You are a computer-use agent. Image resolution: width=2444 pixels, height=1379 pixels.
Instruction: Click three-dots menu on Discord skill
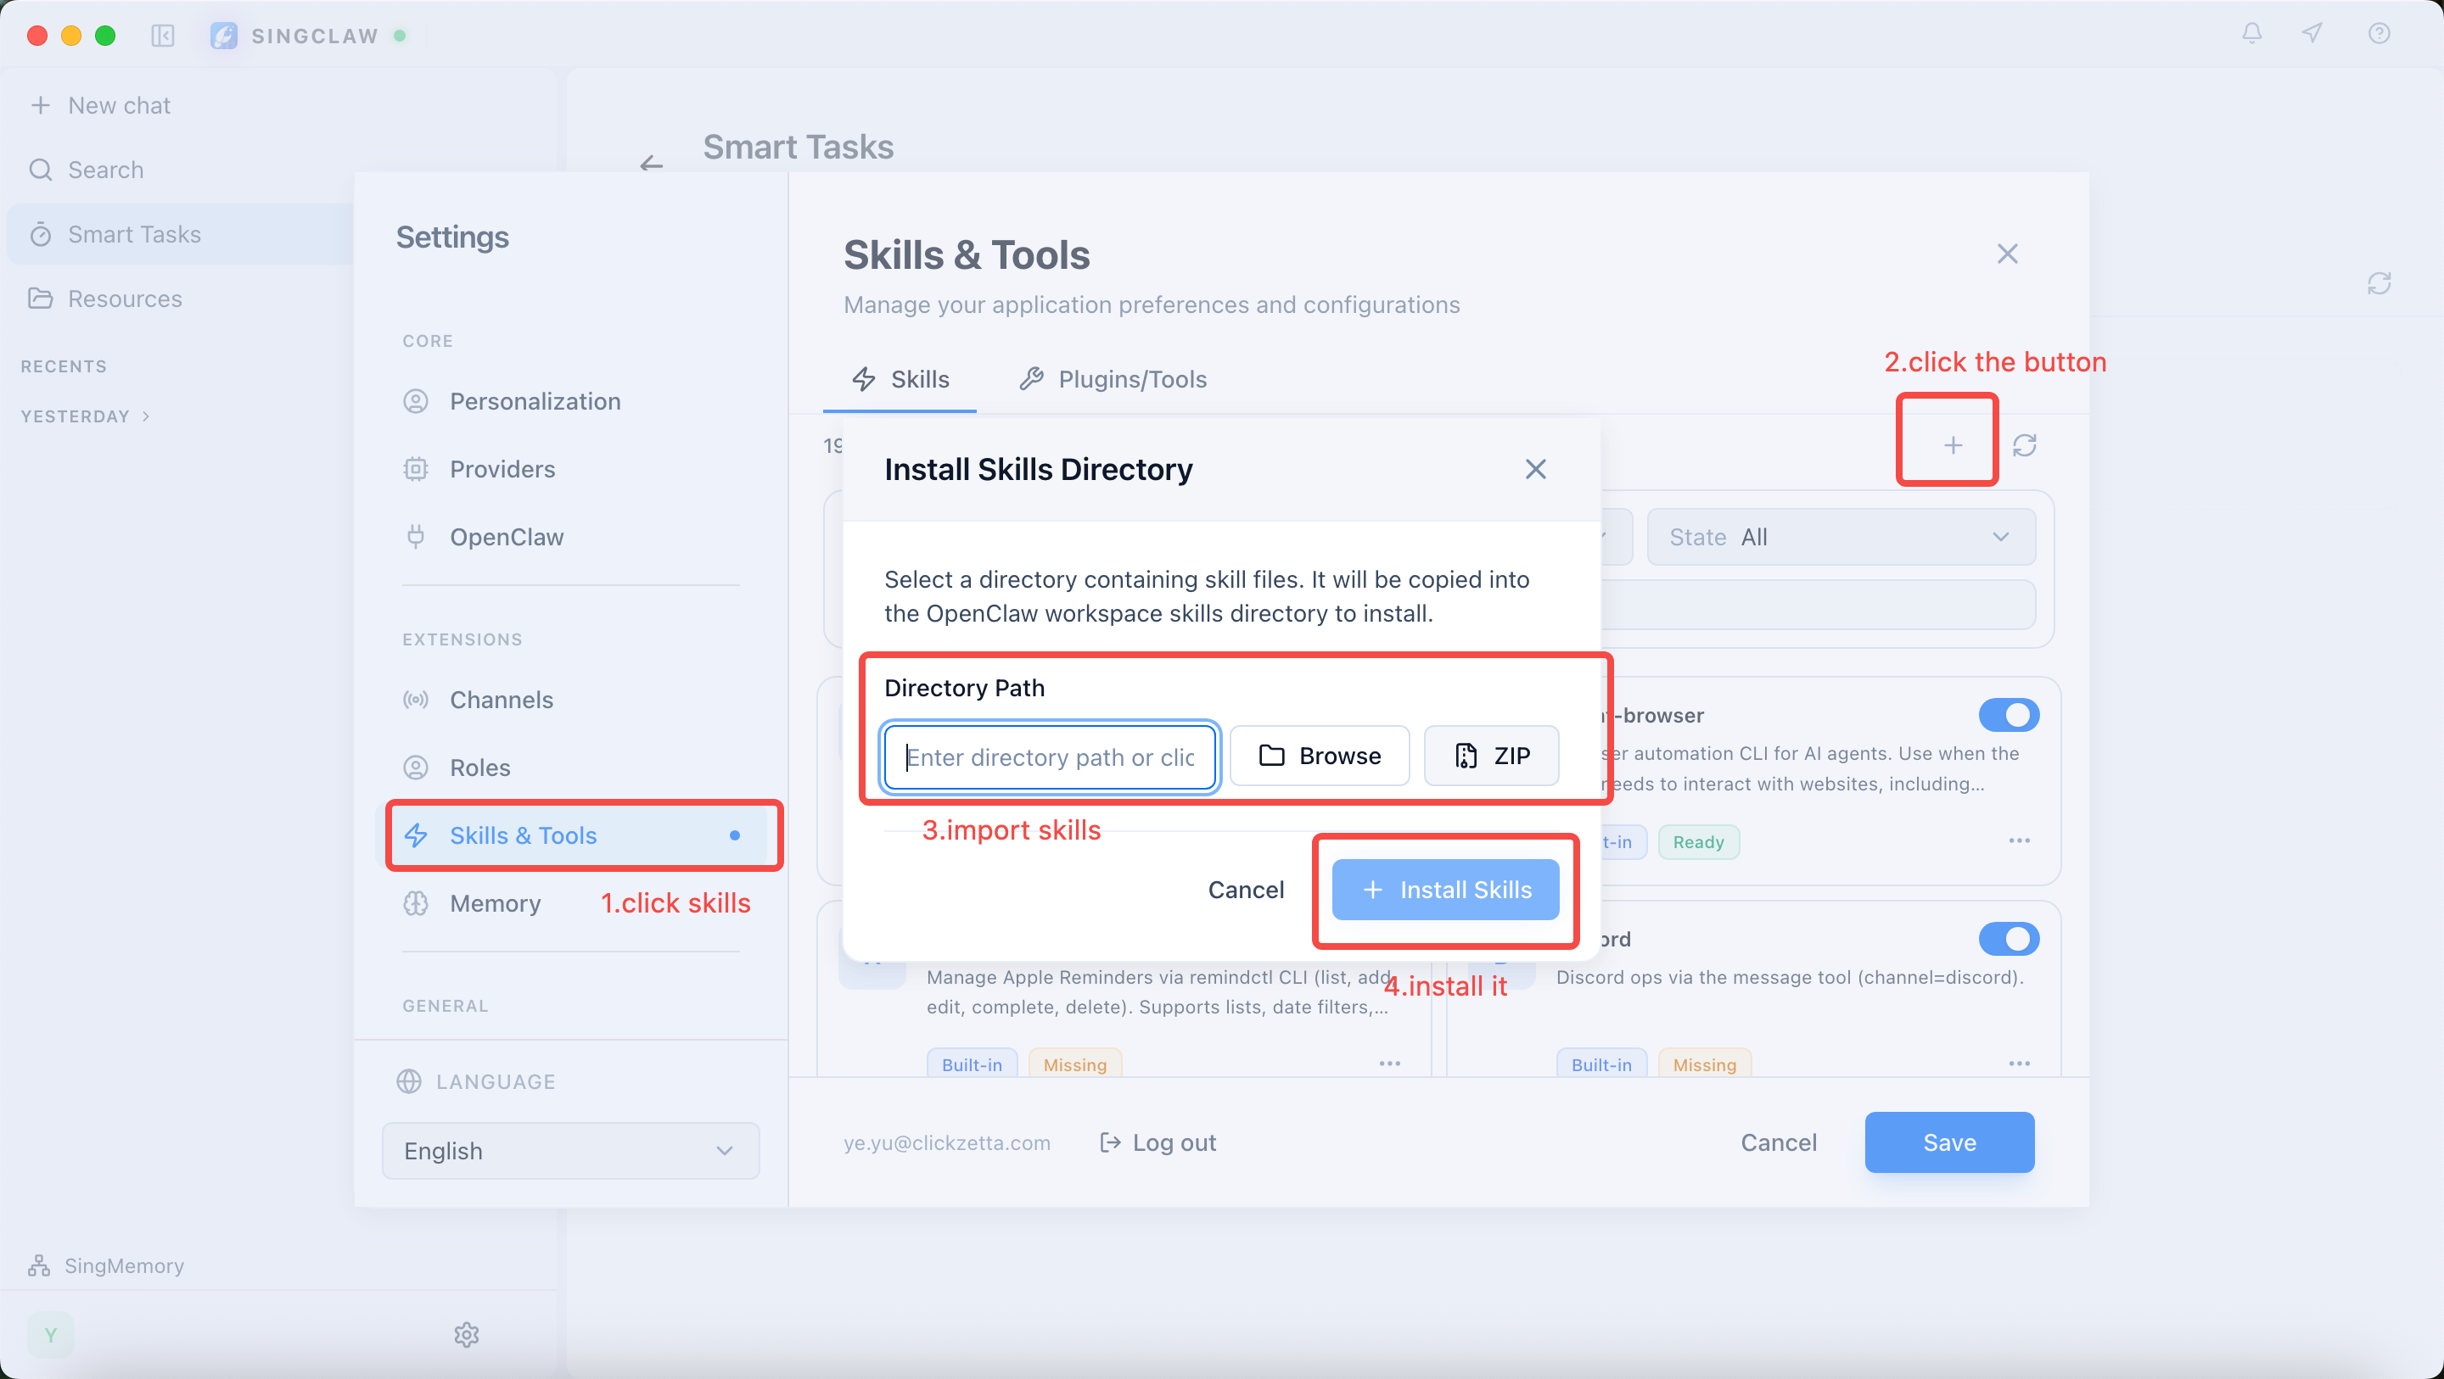[2019, 1064]
